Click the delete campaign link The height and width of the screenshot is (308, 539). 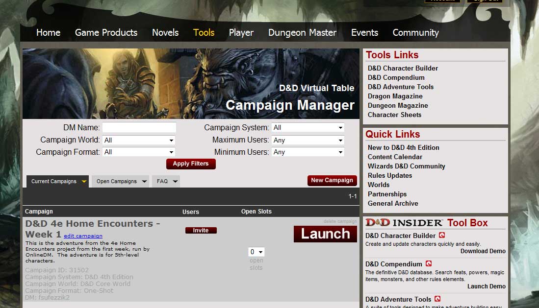[340, 221]
